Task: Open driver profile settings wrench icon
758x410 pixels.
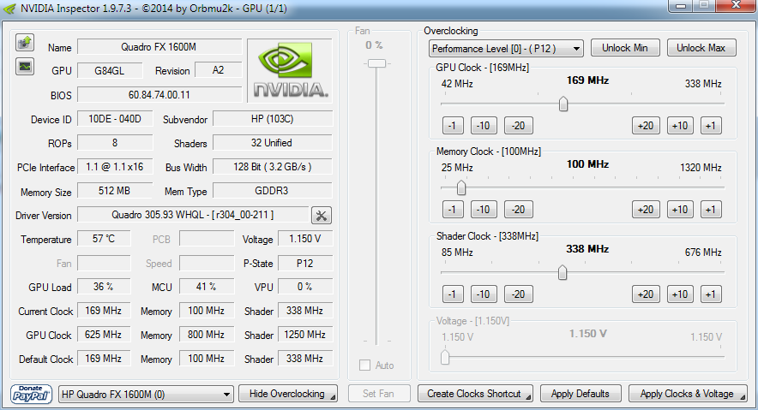Action: [x=321, y=215]
